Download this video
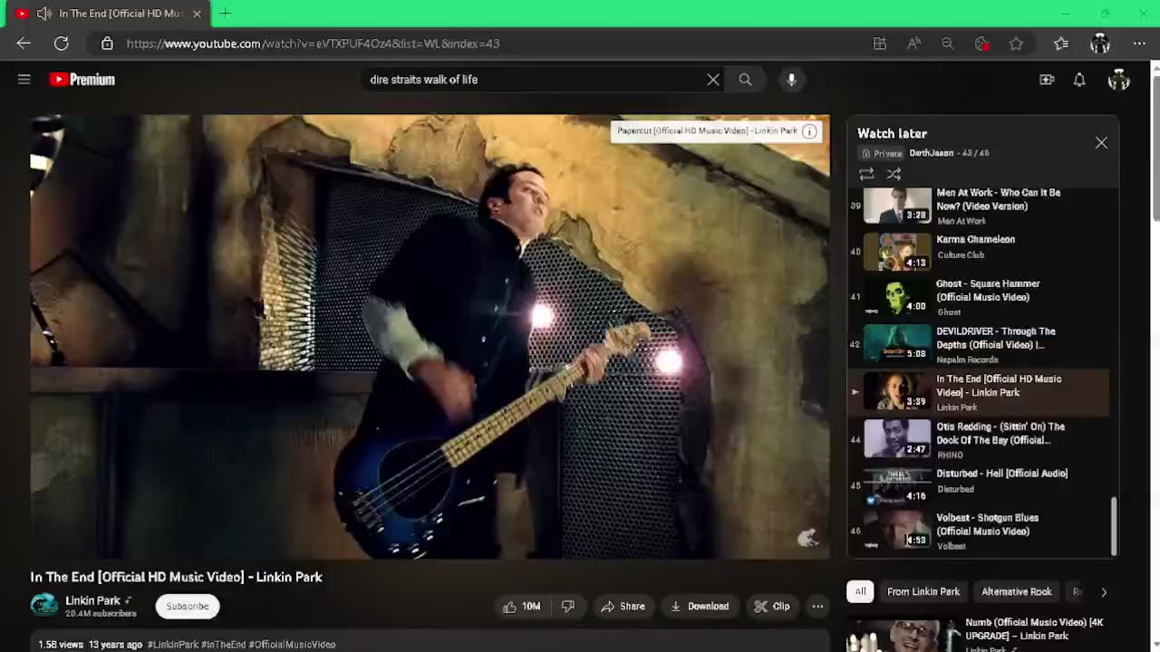This screenshot has height=652, width=1160. [699, 606]
